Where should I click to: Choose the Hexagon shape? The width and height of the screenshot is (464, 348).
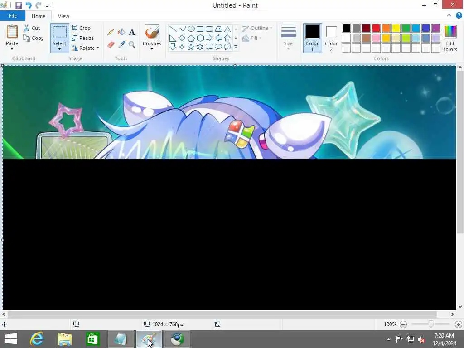(200, 38)
